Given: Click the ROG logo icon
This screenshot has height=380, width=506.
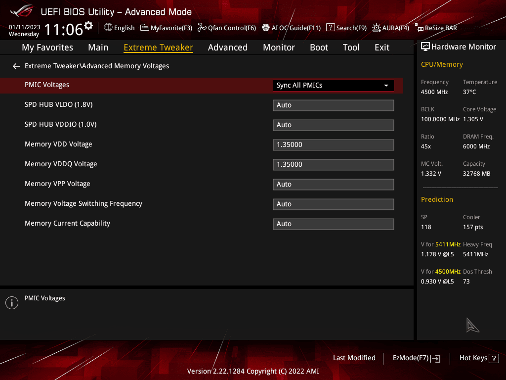Looking at the screenshot, I should [x=21, y=11].
